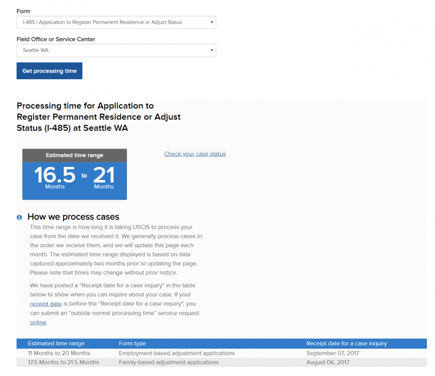This screenshot has height=376, width=435.
Task: Open the Field Office or Service Center dropdown
Action: click(116, 50)
